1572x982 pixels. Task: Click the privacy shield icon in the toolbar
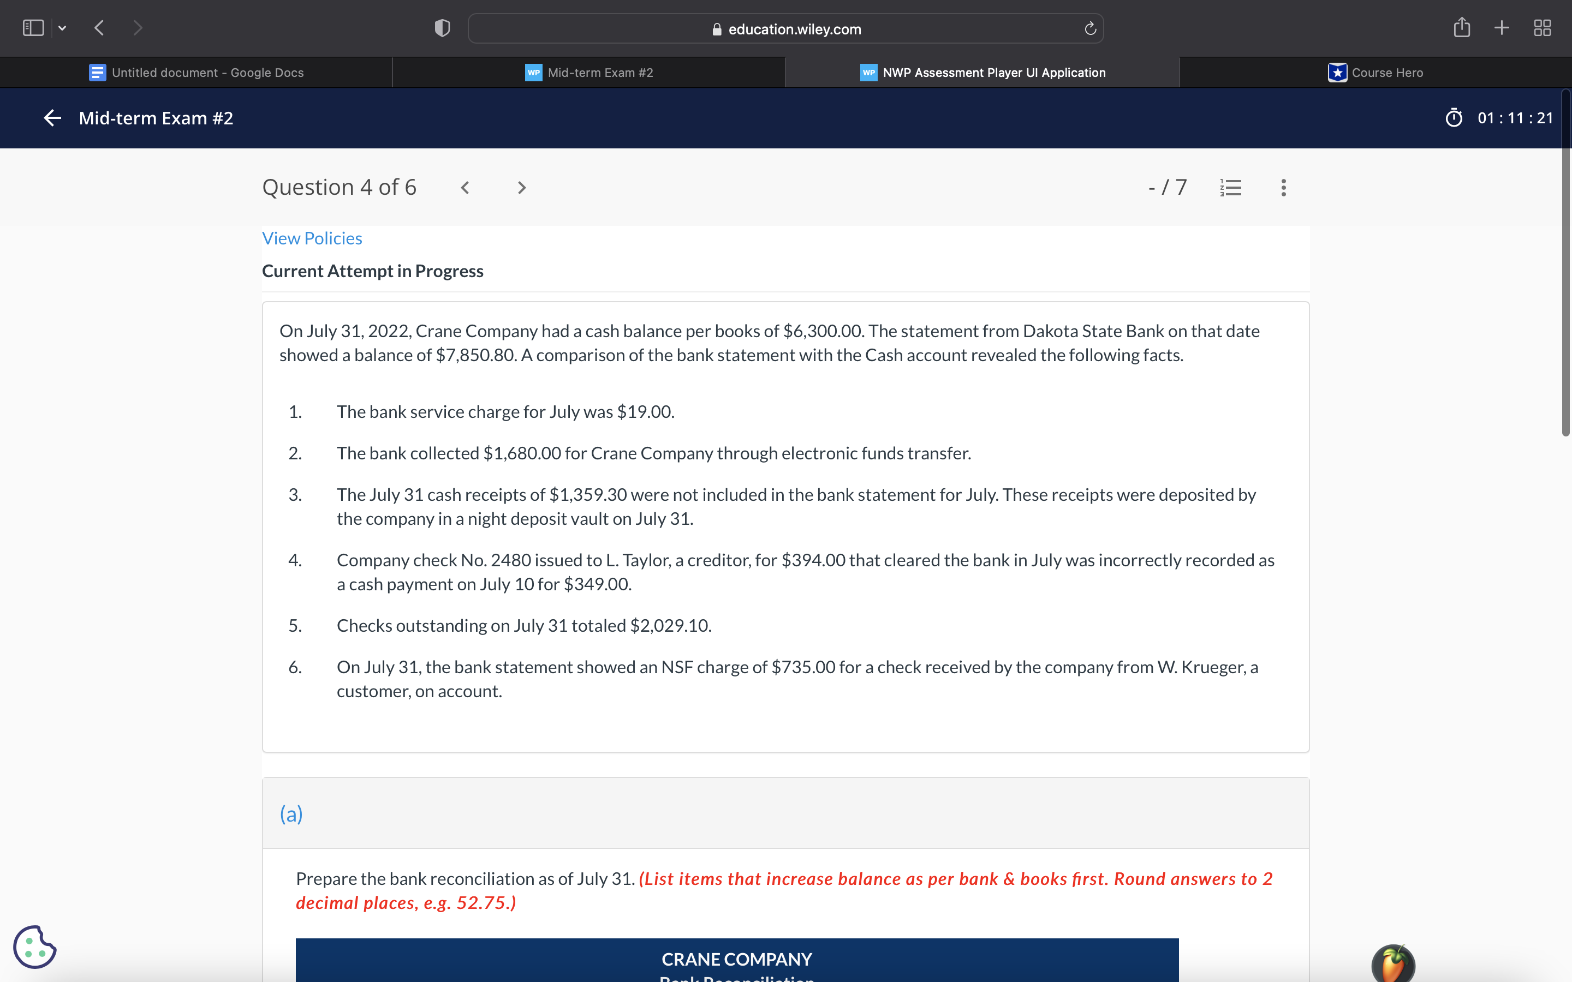[441, 27]
